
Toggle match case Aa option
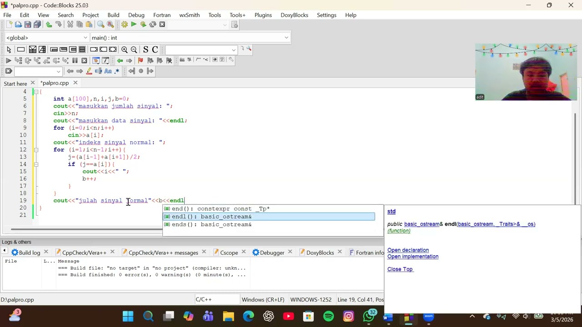[x=108, y=71]
